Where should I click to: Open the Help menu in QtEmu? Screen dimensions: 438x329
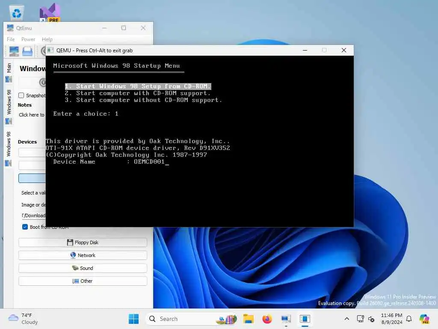[x=47, y=39]
